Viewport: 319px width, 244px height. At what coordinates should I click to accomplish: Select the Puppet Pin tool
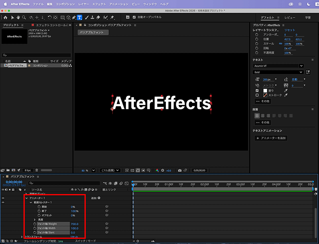(x=112, y=18)
